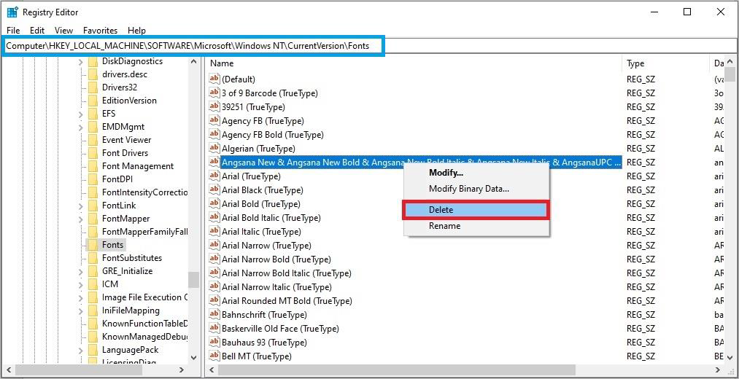Click the icon beside Arial Narrow (TrueType)
The width and height of the screenshot is (739, 379).
click(214, 246)
